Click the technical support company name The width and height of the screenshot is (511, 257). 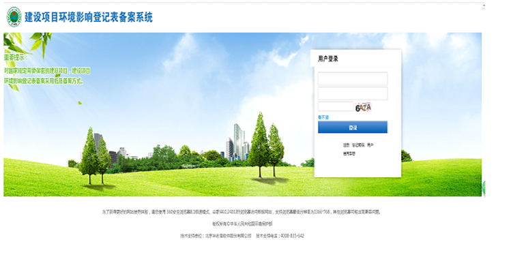[228, 236]
